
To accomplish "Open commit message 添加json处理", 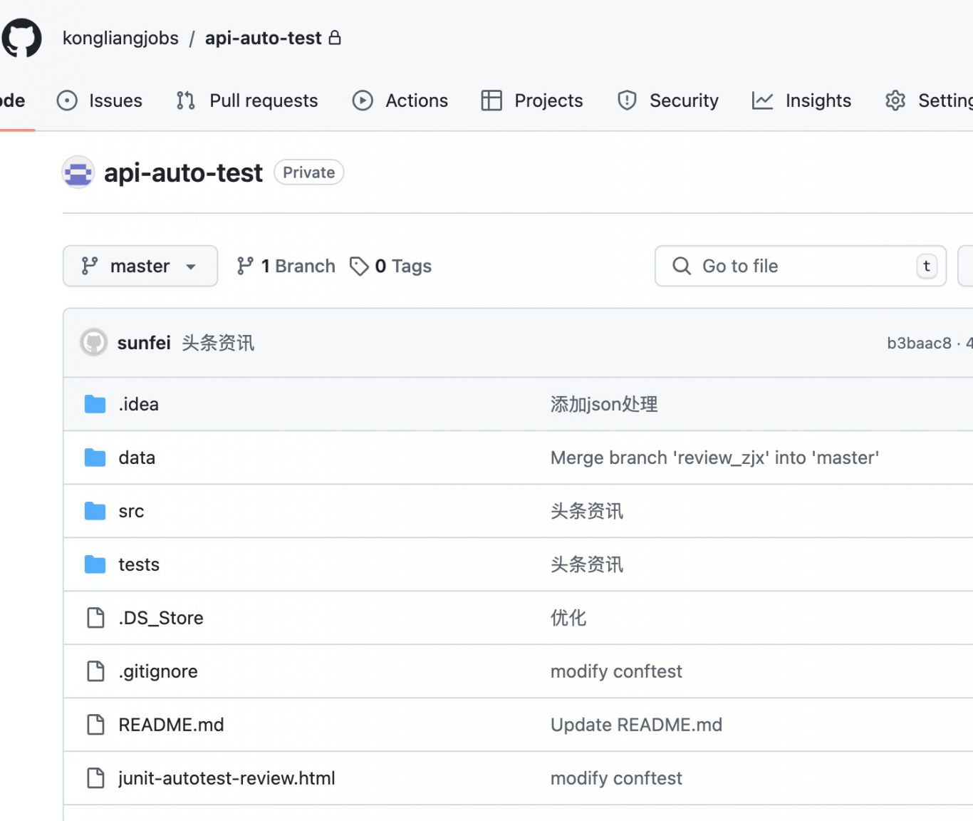I will tap(604, 404).
